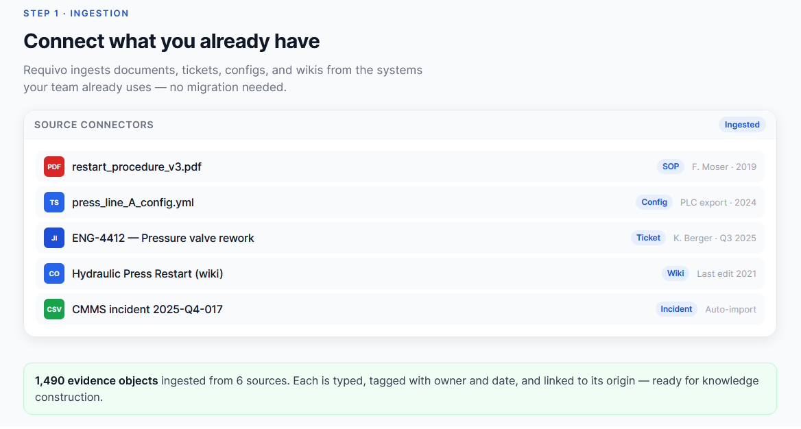801x429 pixels.
Task: Select the blue TS icon beside press_line_A_config.yml
Action: pos(53,202)
